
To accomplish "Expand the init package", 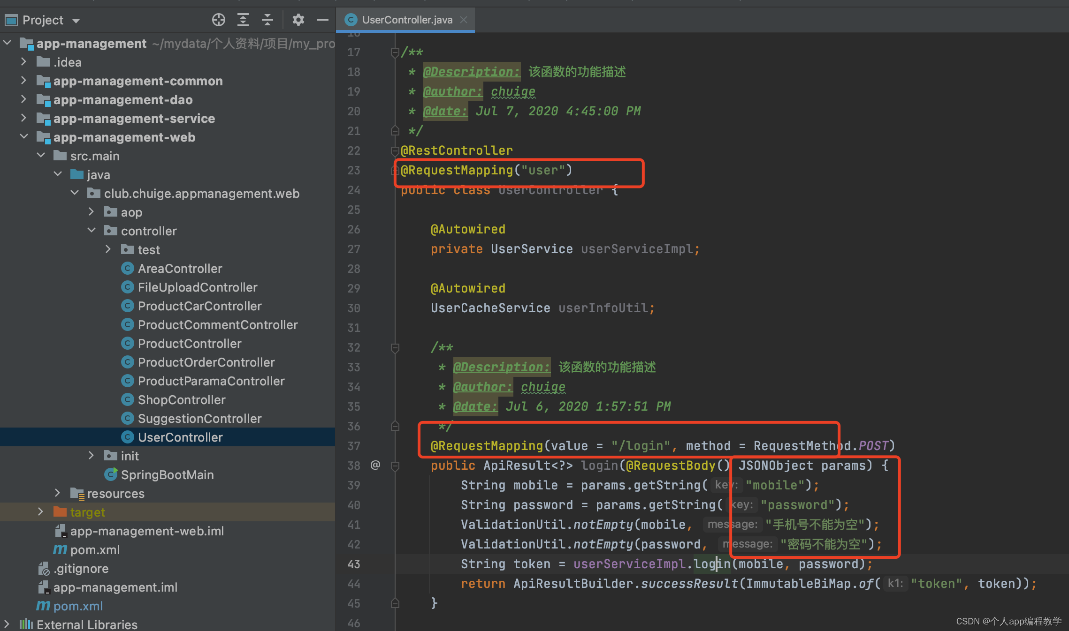I will (92, 456).
